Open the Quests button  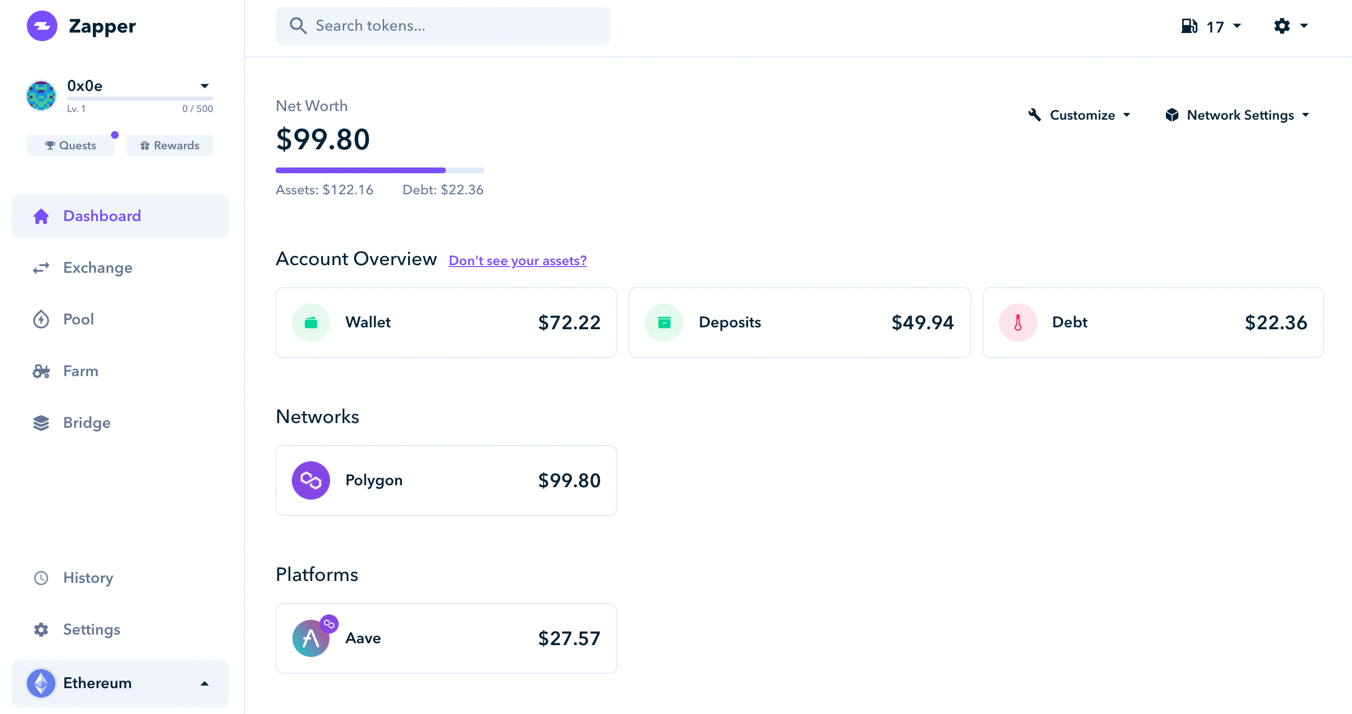click(71, 145)
